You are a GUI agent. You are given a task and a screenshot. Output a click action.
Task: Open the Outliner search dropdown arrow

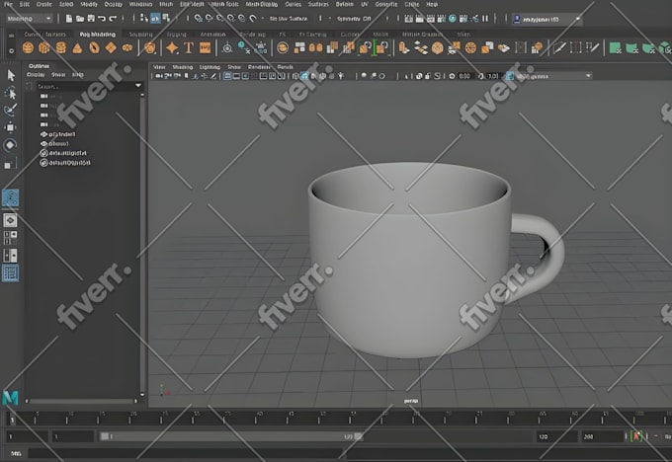click(138, 86)
